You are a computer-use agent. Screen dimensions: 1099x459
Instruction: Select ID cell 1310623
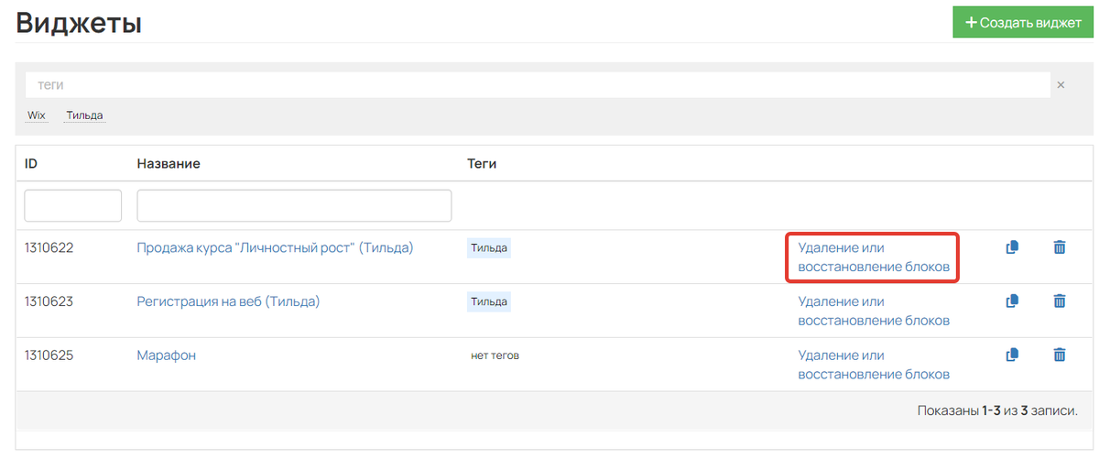[x=49, y=301]
